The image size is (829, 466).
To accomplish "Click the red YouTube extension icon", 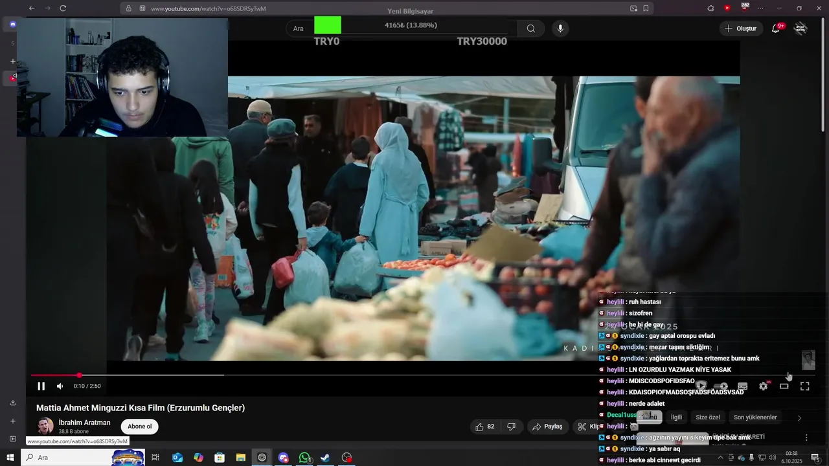I will click(727, 8).
